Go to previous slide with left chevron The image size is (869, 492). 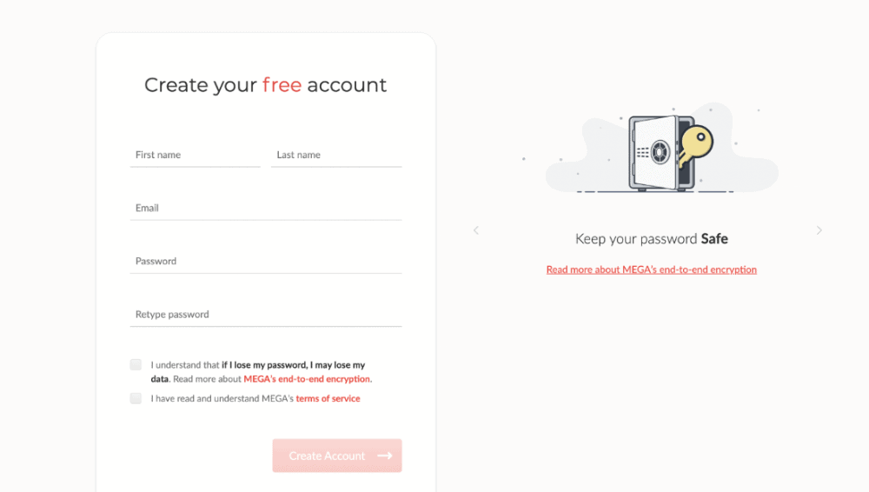tap(476, 230)
